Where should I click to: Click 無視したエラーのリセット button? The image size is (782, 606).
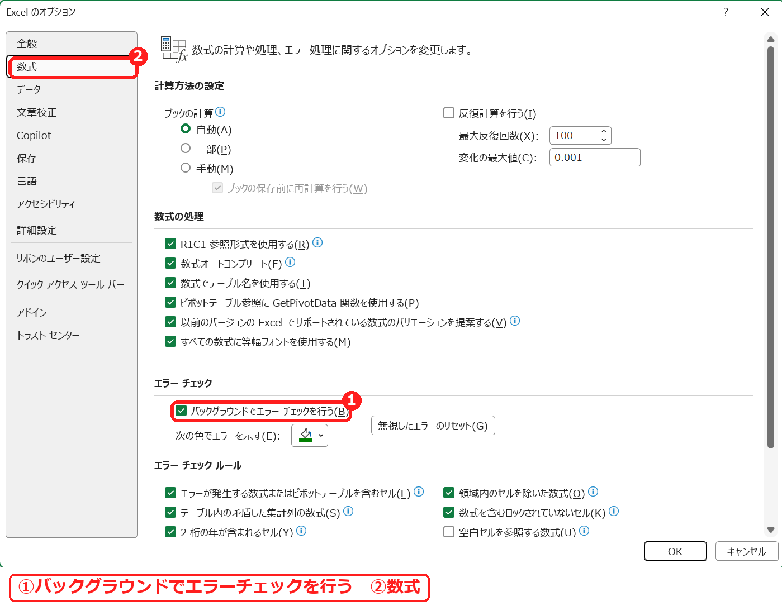(x=433, y=426)
